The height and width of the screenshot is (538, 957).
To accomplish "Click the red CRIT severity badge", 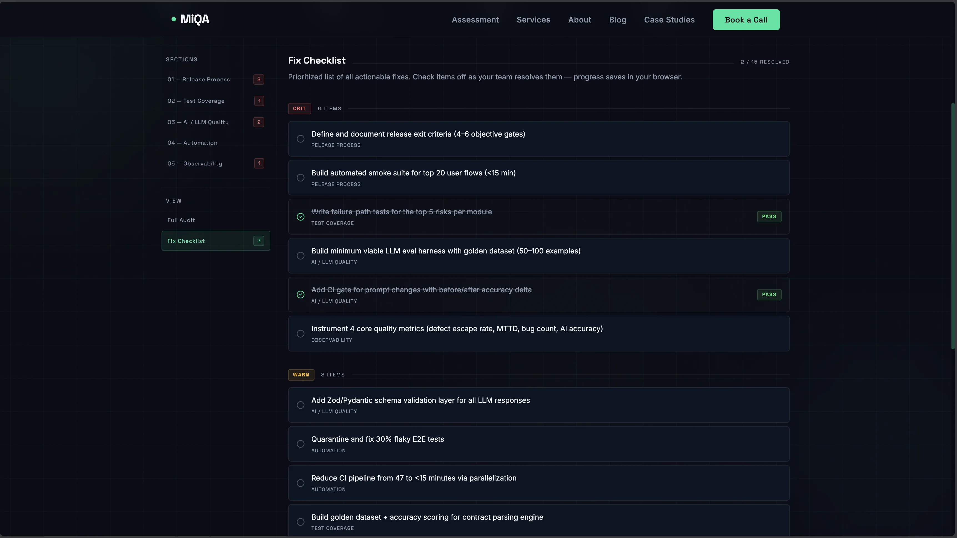I will pyautogui.click(x=299, y=109).
